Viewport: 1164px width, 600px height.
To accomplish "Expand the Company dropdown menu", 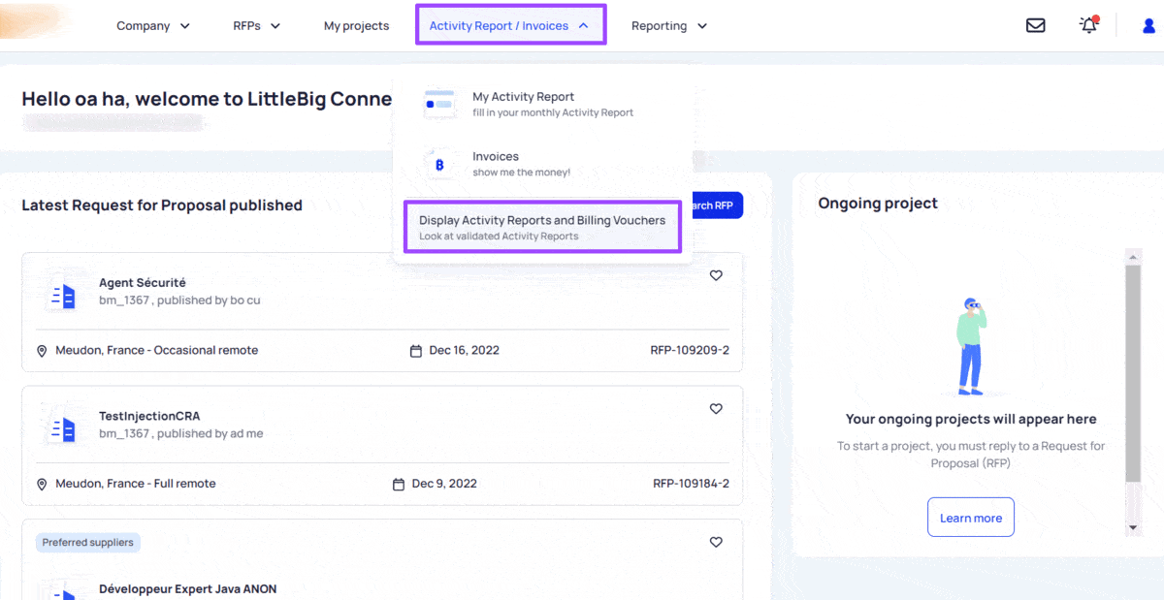I will (x=153, y=26).
